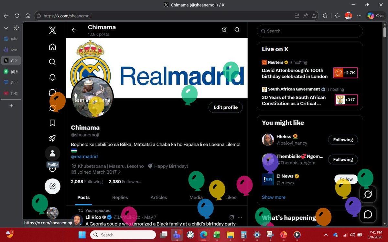Open Windows Start menu
The width and height of the screenshot is (388, 242).
82,235
